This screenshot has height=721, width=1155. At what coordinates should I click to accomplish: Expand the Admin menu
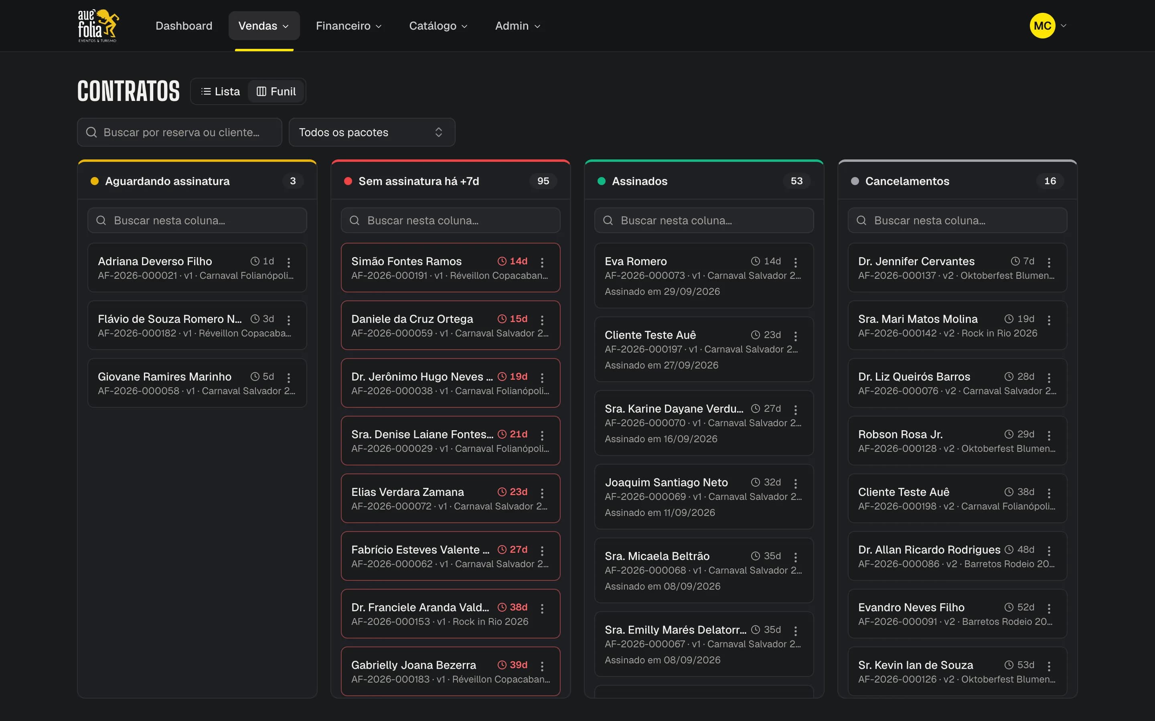(x=517, y=26)
